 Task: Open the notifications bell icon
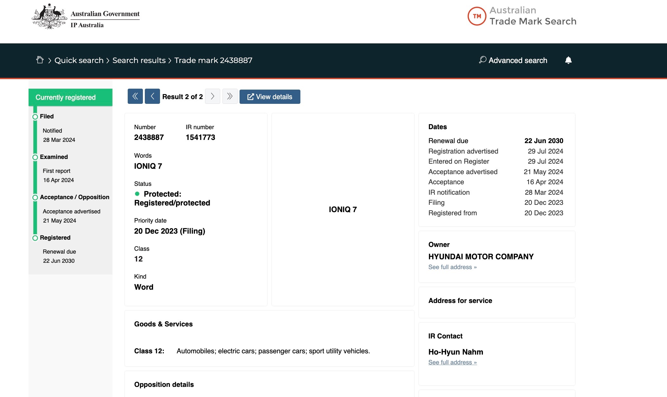568,60
